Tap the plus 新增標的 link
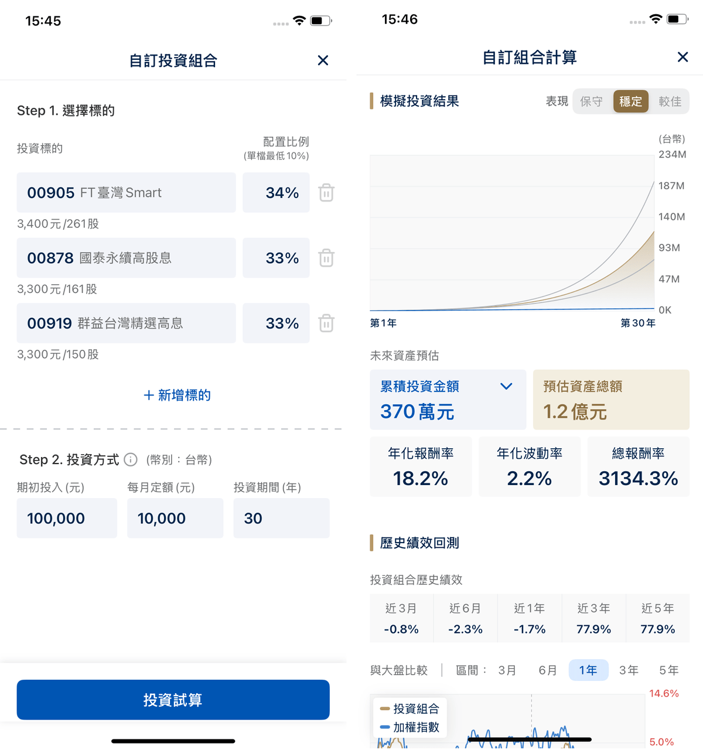 (177, 396)
